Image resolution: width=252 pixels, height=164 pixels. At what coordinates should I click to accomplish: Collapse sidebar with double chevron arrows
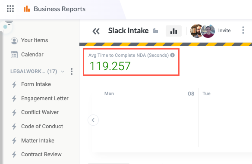coord(96,31)
